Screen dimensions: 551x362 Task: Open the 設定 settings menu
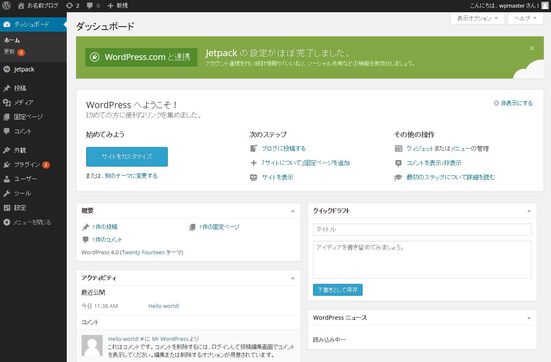point(33,208)
